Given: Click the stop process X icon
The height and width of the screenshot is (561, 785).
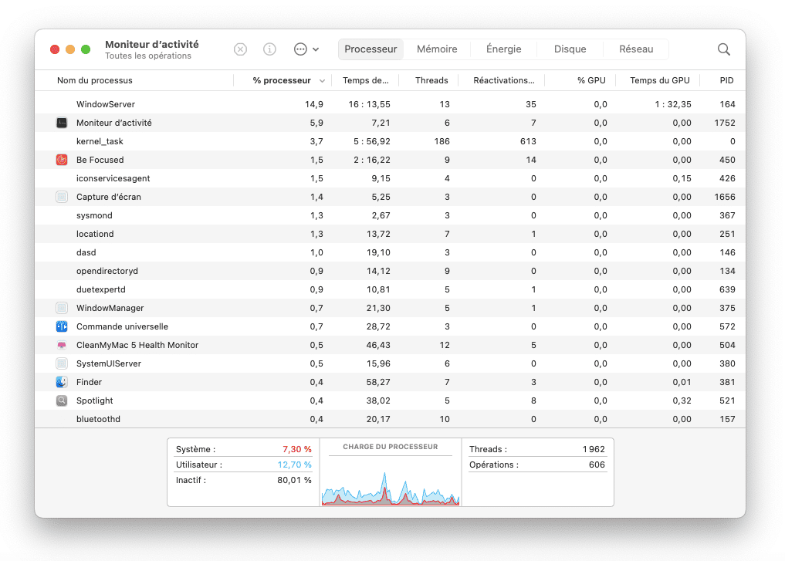Looking at the screenshot, I should [x=240, y=49].
